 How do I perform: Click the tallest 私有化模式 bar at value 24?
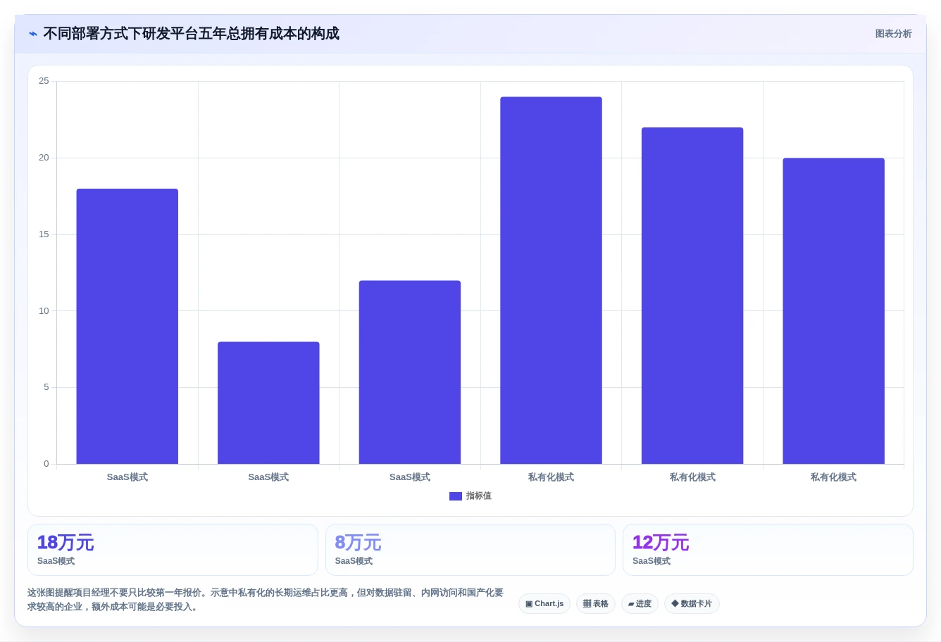pyautogui.click(x=551, y=280)
